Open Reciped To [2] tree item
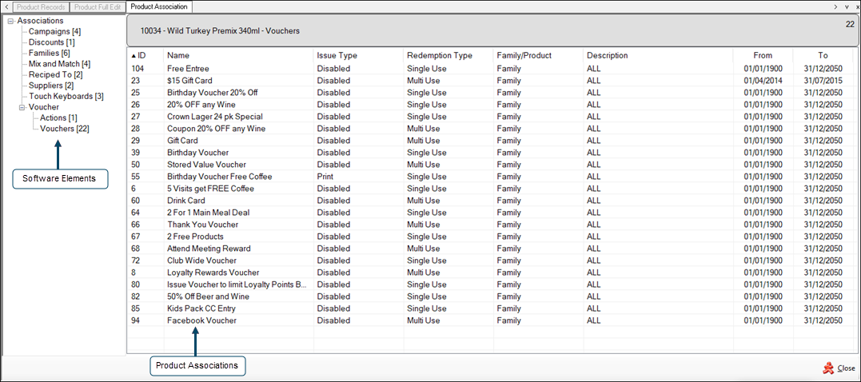 pyautogui.click(x=56, y=74)
